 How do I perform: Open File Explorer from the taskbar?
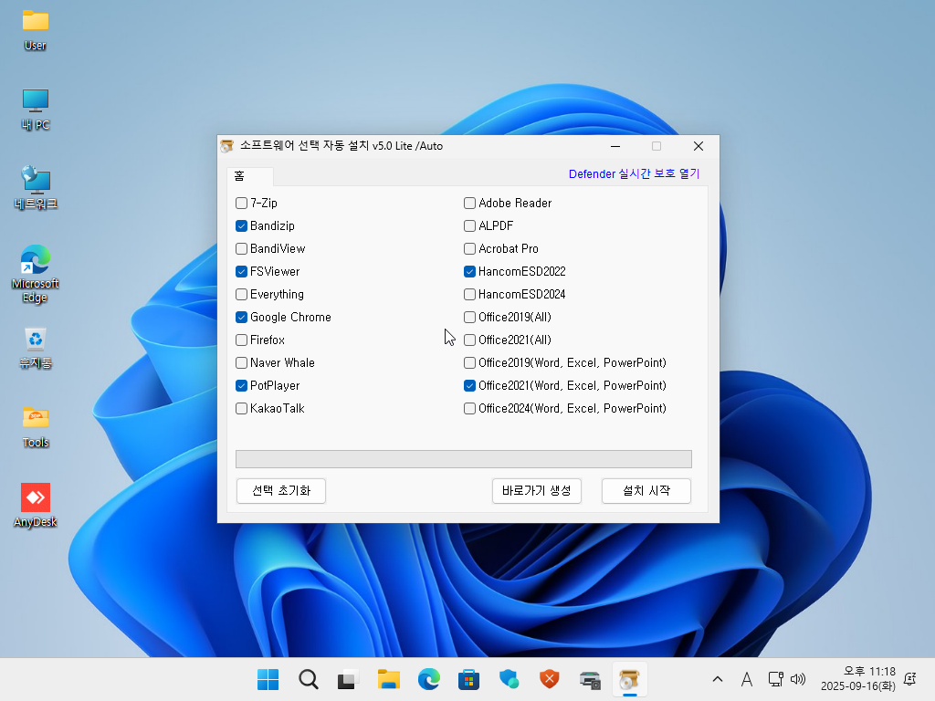389,679
